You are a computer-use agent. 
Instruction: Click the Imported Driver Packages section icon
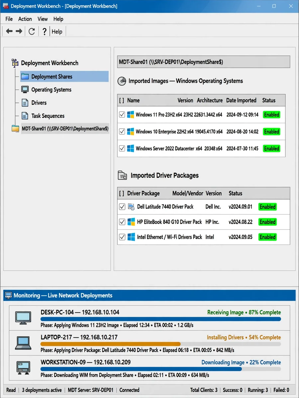[x=123, y=175]
